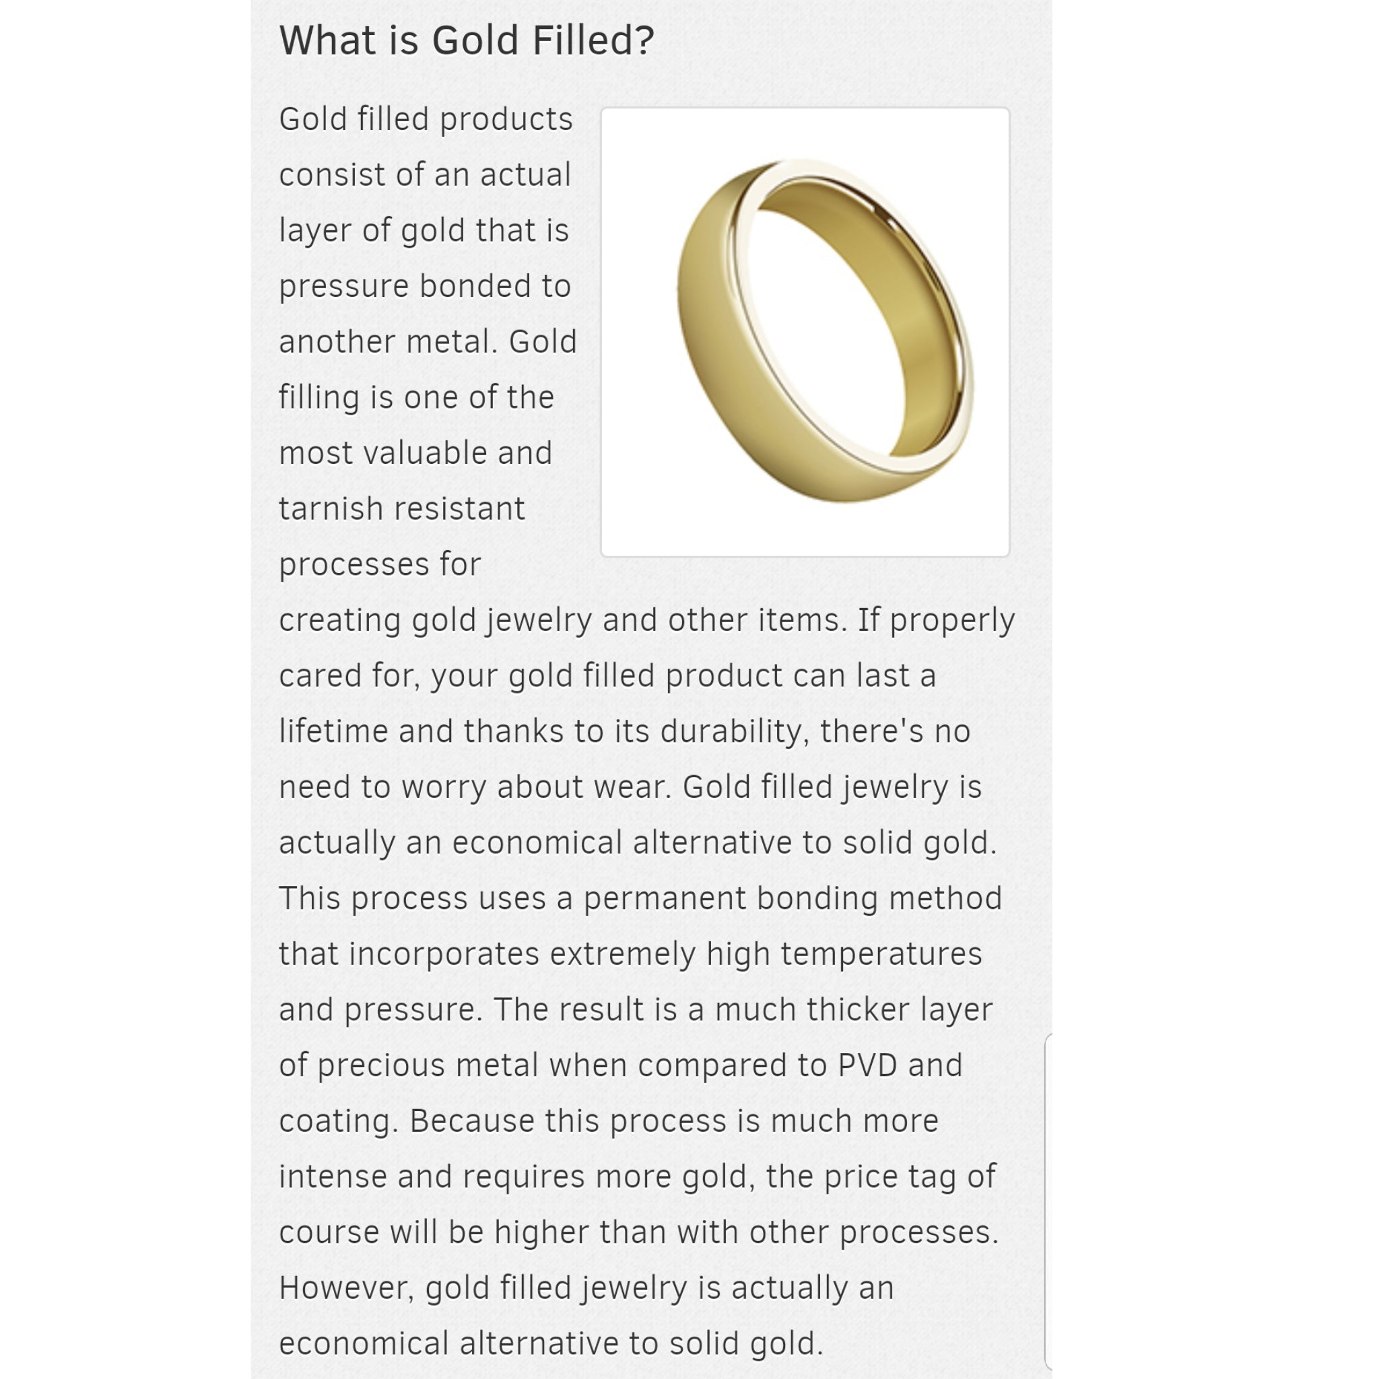
Task: Click the line starting "and pressure. The result"
Action: (635, 1010)
